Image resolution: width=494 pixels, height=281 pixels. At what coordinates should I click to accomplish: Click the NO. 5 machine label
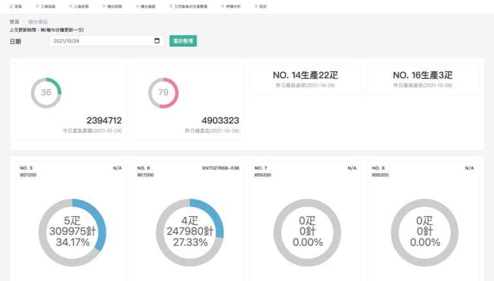(x=26, y=168)
